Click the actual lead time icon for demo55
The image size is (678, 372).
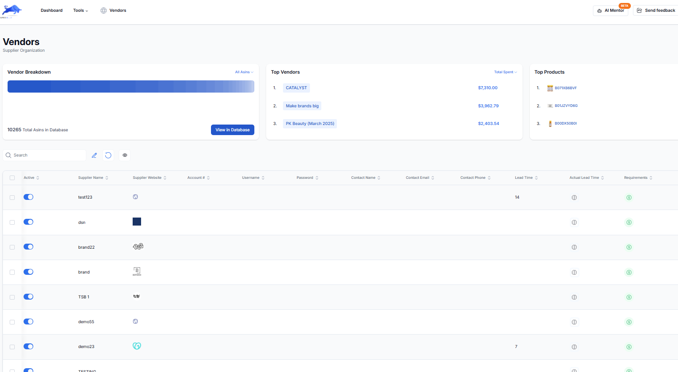point(574,322)
